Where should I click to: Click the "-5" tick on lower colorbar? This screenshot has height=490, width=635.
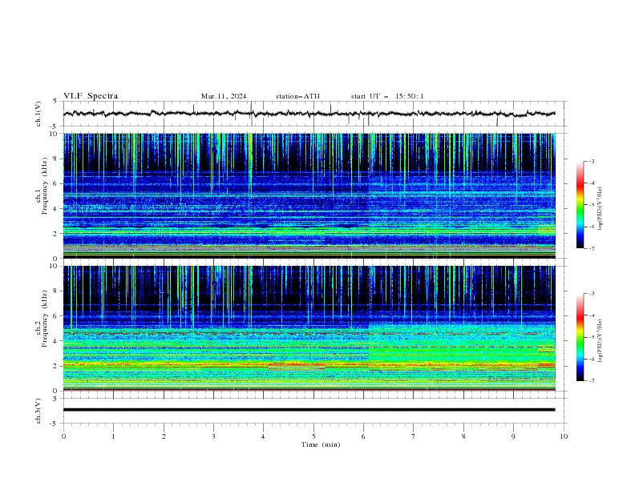[x=592, y=337]
